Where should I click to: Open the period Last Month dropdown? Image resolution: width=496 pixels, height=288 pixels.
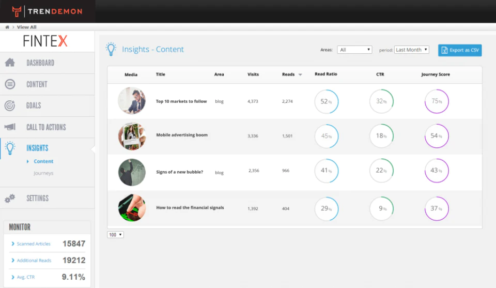coord(412,50)
